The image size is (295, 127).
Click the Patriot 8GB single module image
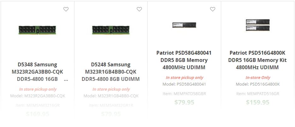pos(184,25)
